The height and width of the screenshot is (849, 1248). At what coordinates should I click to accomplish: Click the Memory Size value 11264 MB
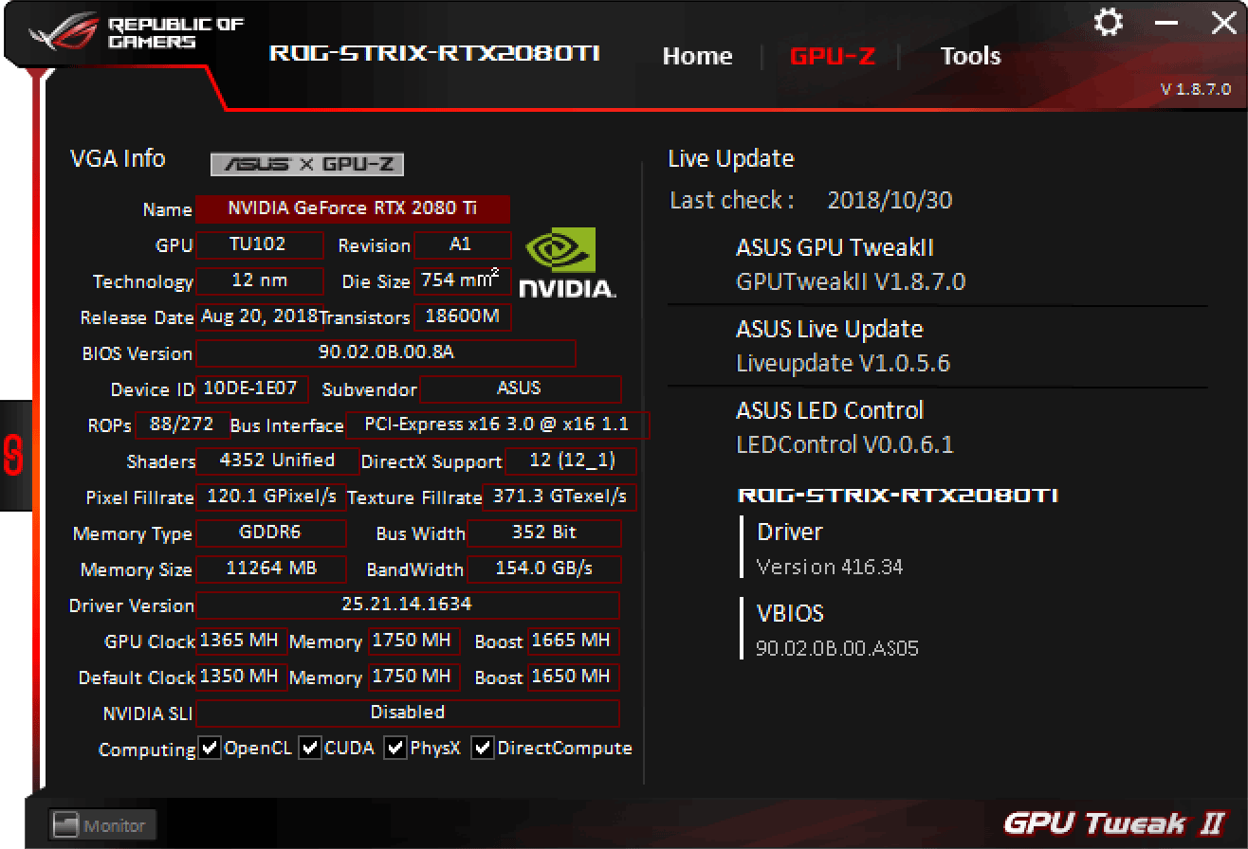coord(270,569)
